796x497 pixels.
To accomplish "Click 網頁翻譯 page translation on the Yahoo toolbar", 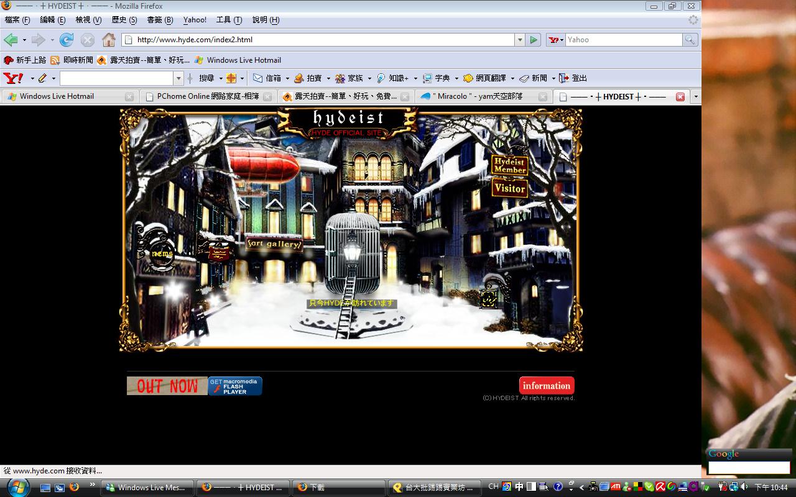I will tap(485, 78).
